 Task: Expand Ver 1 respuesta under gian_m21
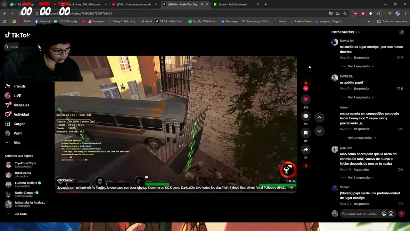coord(361,177)
